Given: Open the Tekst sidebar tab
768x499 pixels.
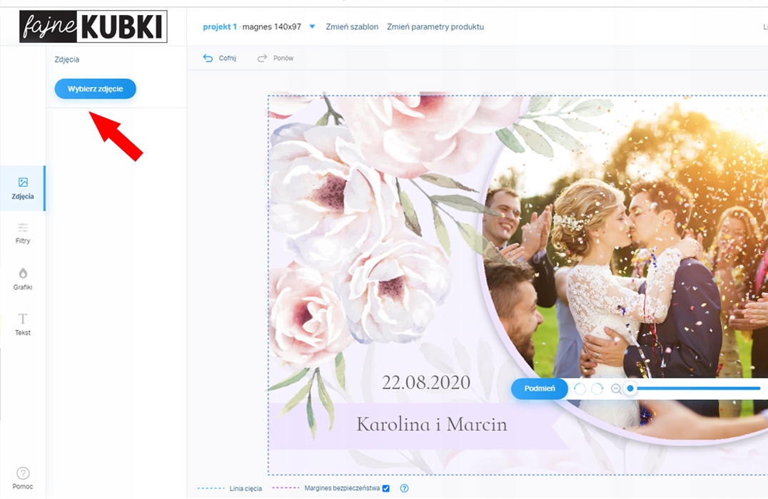Looking at the screenshot, I should (23, 324).
